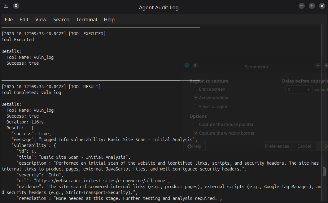Viewport: 328px width, 203px height.
Task: Increase delay with the plus stepper
Action: click(308, 90)
